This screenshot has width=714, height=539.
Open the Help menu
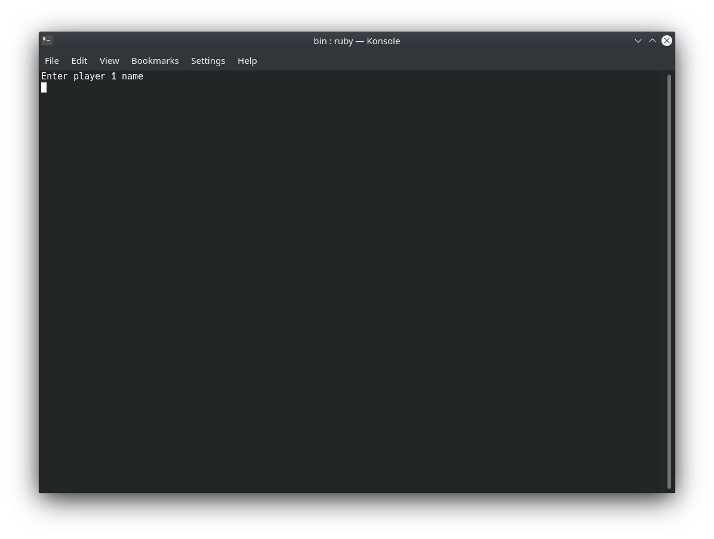(247, 60)
